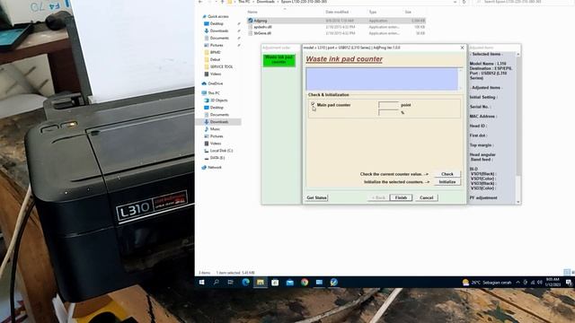
Task: Open the BPMD folder in sidebar
Action: tap(216, 52)
